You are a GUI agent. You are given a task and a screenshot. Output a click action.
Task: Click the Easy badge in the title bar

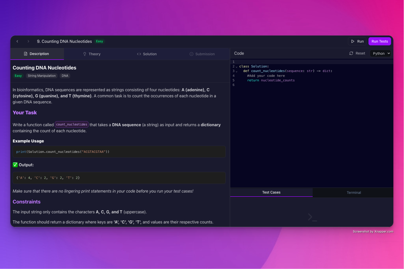tap(99, 41)
